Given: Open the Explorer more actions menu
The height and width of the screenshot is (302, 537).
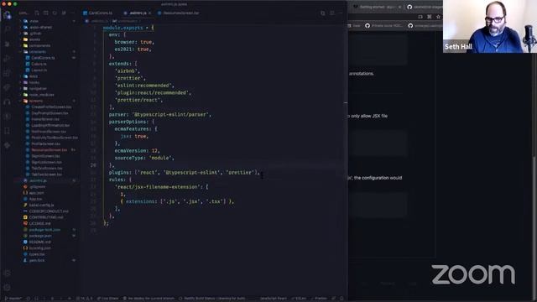Looking at the screenshot, I should point(72,13).
